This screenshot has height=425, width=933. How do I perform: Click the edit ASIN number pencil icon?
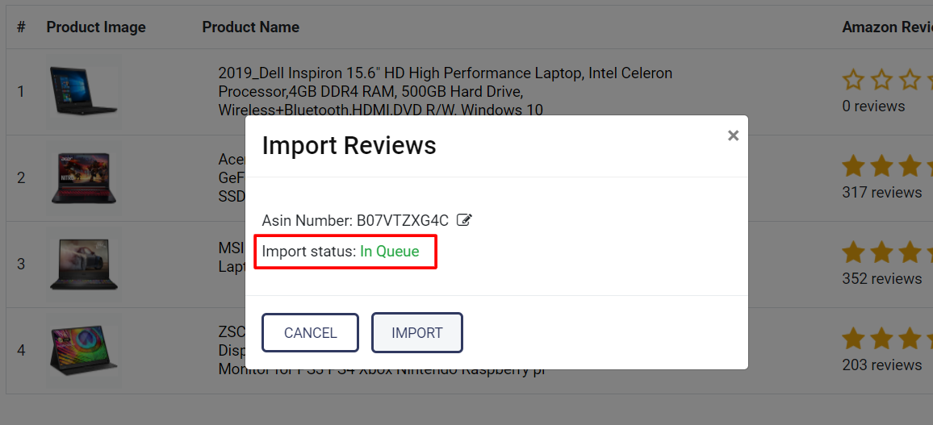click(464, 219)
